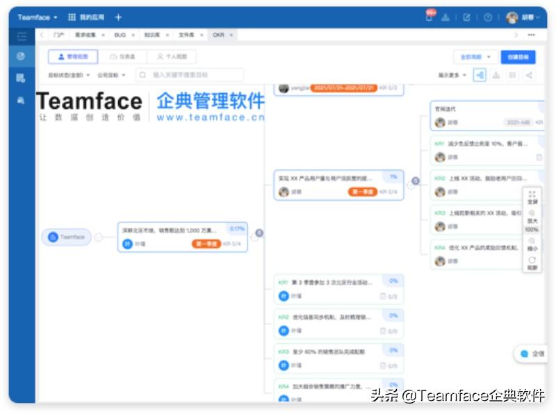Switch to the OKR tab
556x414 pixels.
[218, 35]
